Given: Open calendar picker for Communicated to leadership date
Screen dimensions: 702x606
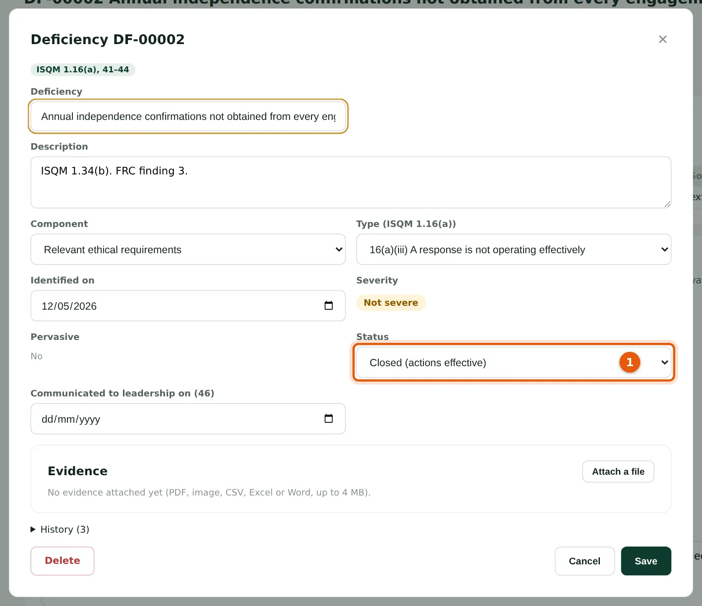Looking at the screenshot, I should point(328,419).
